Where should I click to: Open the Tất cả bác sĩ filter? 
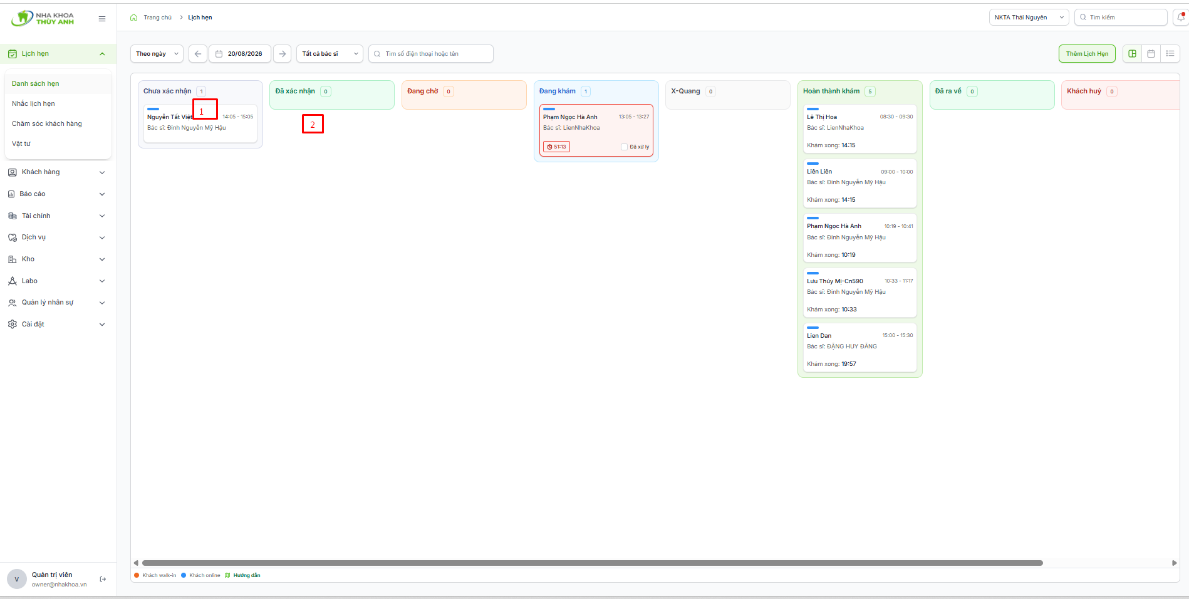[330, 54]
